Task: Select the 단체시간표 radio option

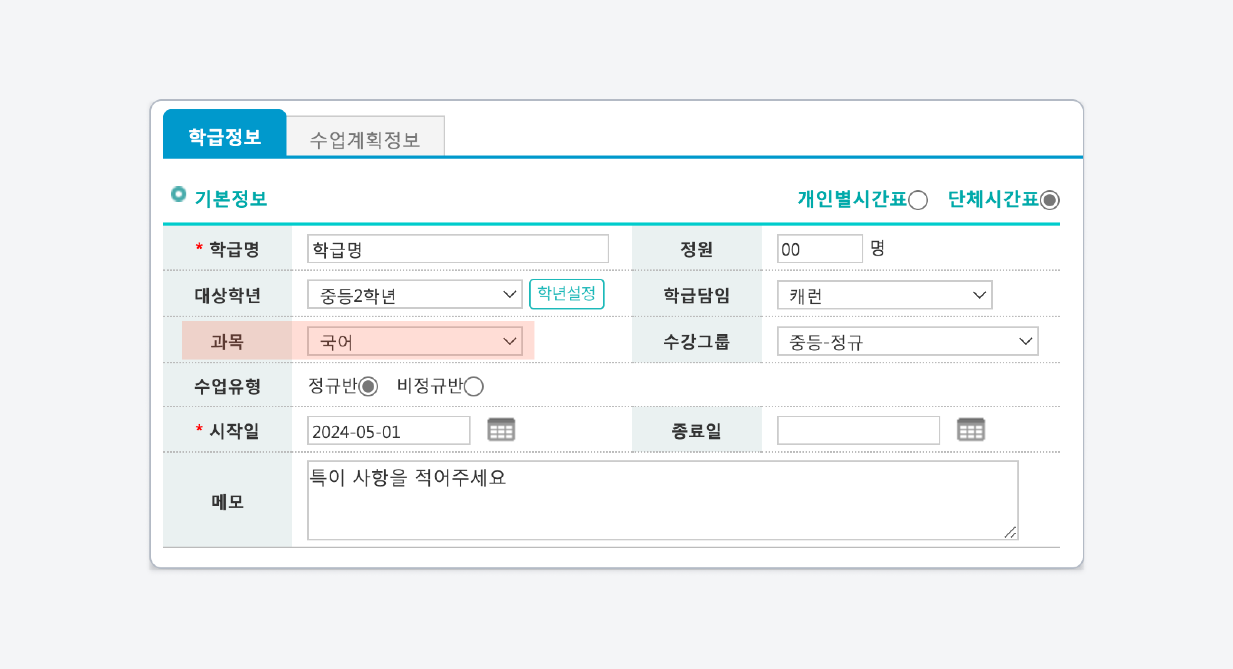Action: click(1049, 200)
